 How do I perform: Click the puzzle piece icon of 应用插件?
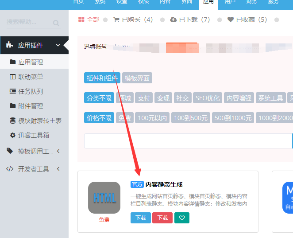click(x=10, y=45)
